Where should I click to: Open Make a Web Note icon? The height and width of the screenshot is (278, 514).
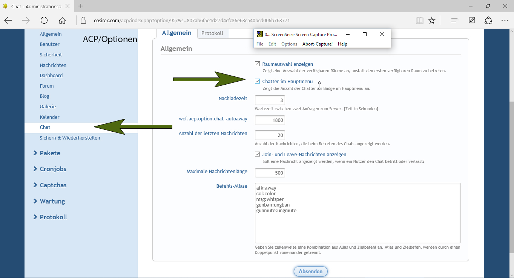[x=472, y=21]
